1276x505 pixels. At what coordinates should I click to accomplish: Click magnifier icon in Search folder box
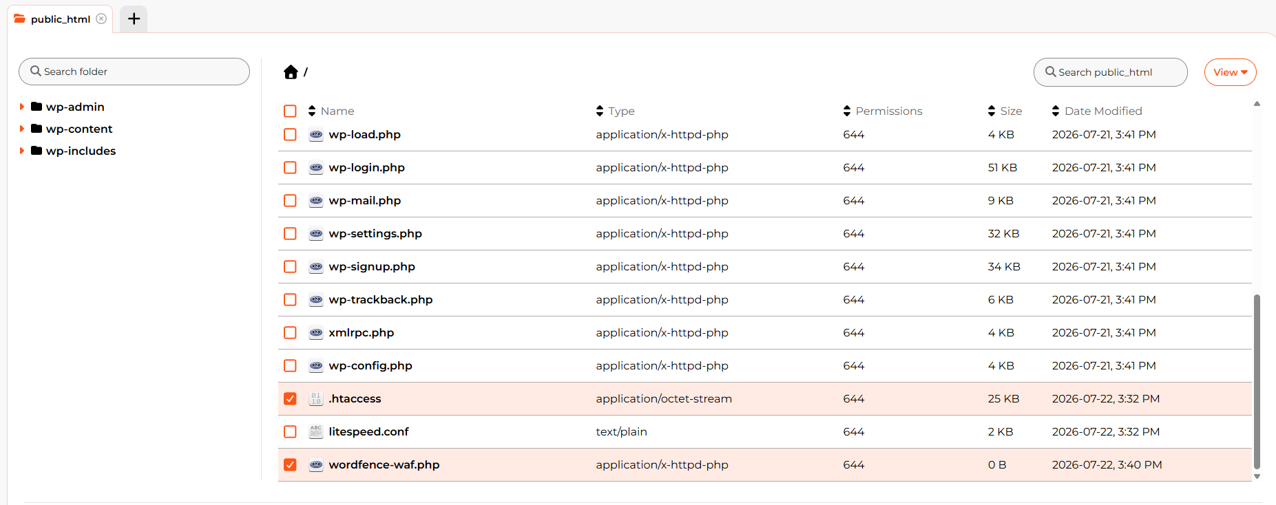(36, 71)
